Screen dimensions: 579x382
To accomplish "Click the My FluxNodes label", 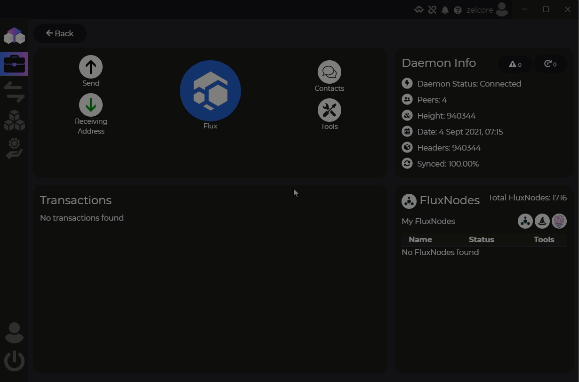I will [x=428, y=221].
